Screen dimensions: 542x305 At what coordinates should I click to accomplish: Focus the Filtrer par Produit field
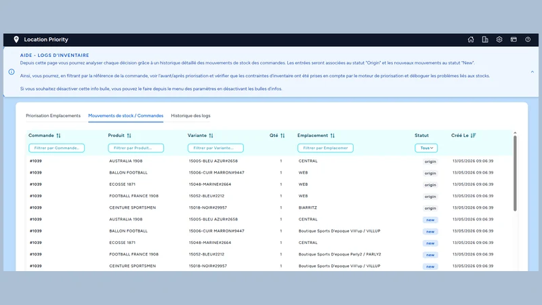pos(136,148)
